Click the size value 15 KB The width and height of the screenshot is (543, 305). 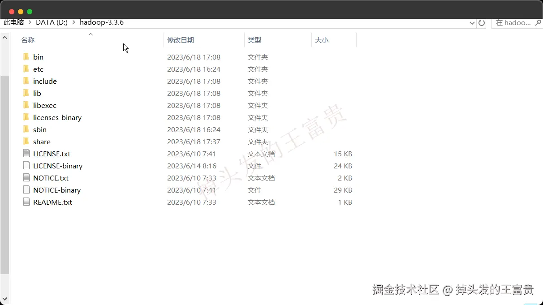click(343, 154)
